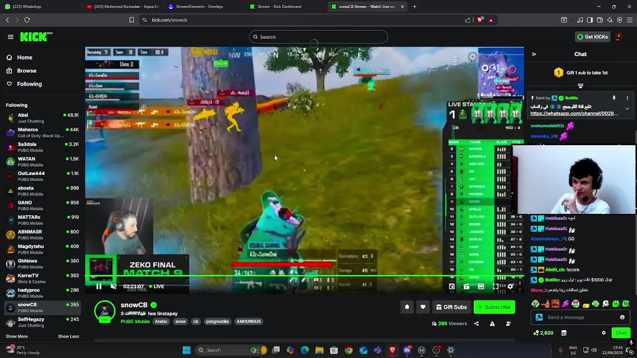Follow snowCB with the heart icon

423,307
